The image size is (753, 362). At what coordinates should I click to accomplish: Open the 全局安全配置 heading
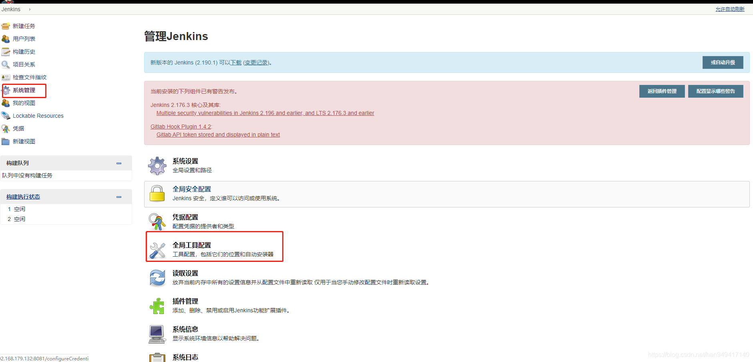pyautogui.click(x=192, y=189)
